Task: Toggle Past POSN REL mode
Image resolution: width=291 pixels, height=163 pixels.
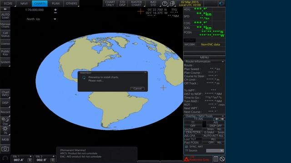Action: pyautogui.click(x=219, y=143)
